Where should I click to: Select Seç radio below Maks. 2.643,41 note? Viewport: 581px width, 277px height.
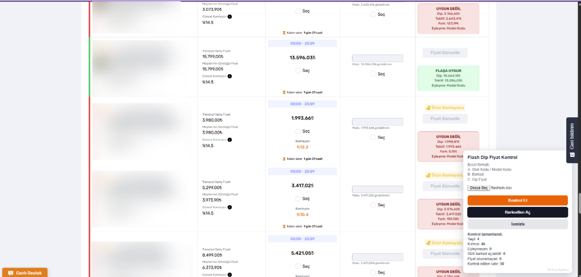click(373, 14)
